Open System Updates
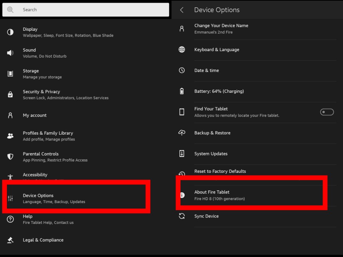 [257, 154]
